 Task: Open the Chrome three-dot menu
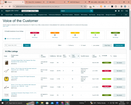129,7
